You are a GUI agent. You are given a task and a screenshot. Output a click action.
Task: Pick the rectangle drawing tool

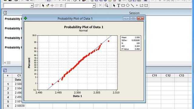point(123,5)
